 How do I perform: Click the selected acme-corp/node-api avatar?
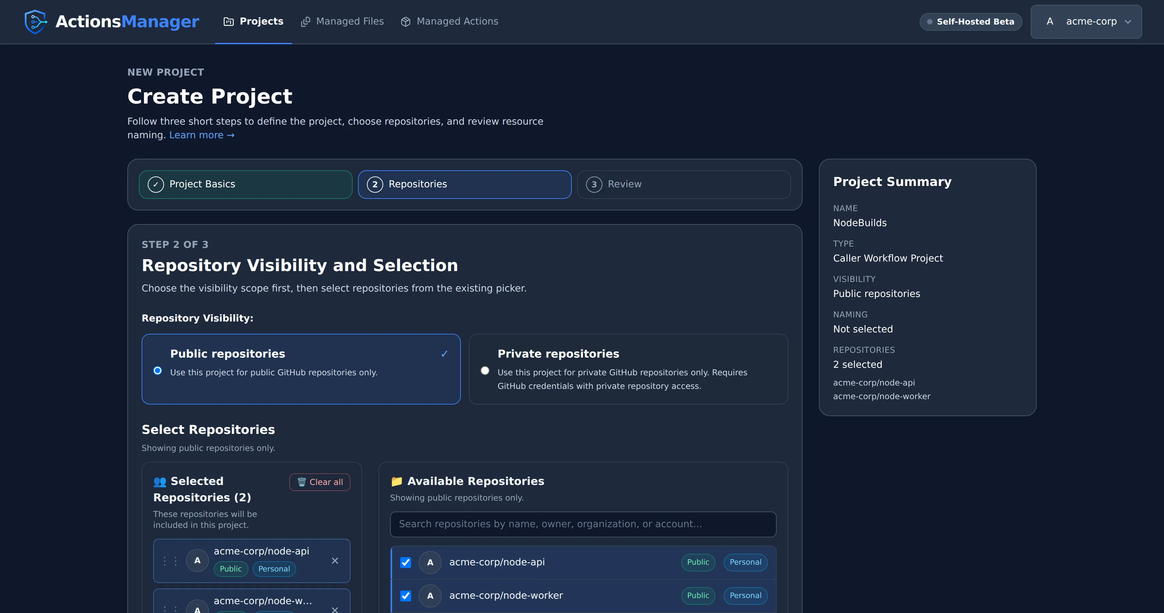click(x=197, y=561)
